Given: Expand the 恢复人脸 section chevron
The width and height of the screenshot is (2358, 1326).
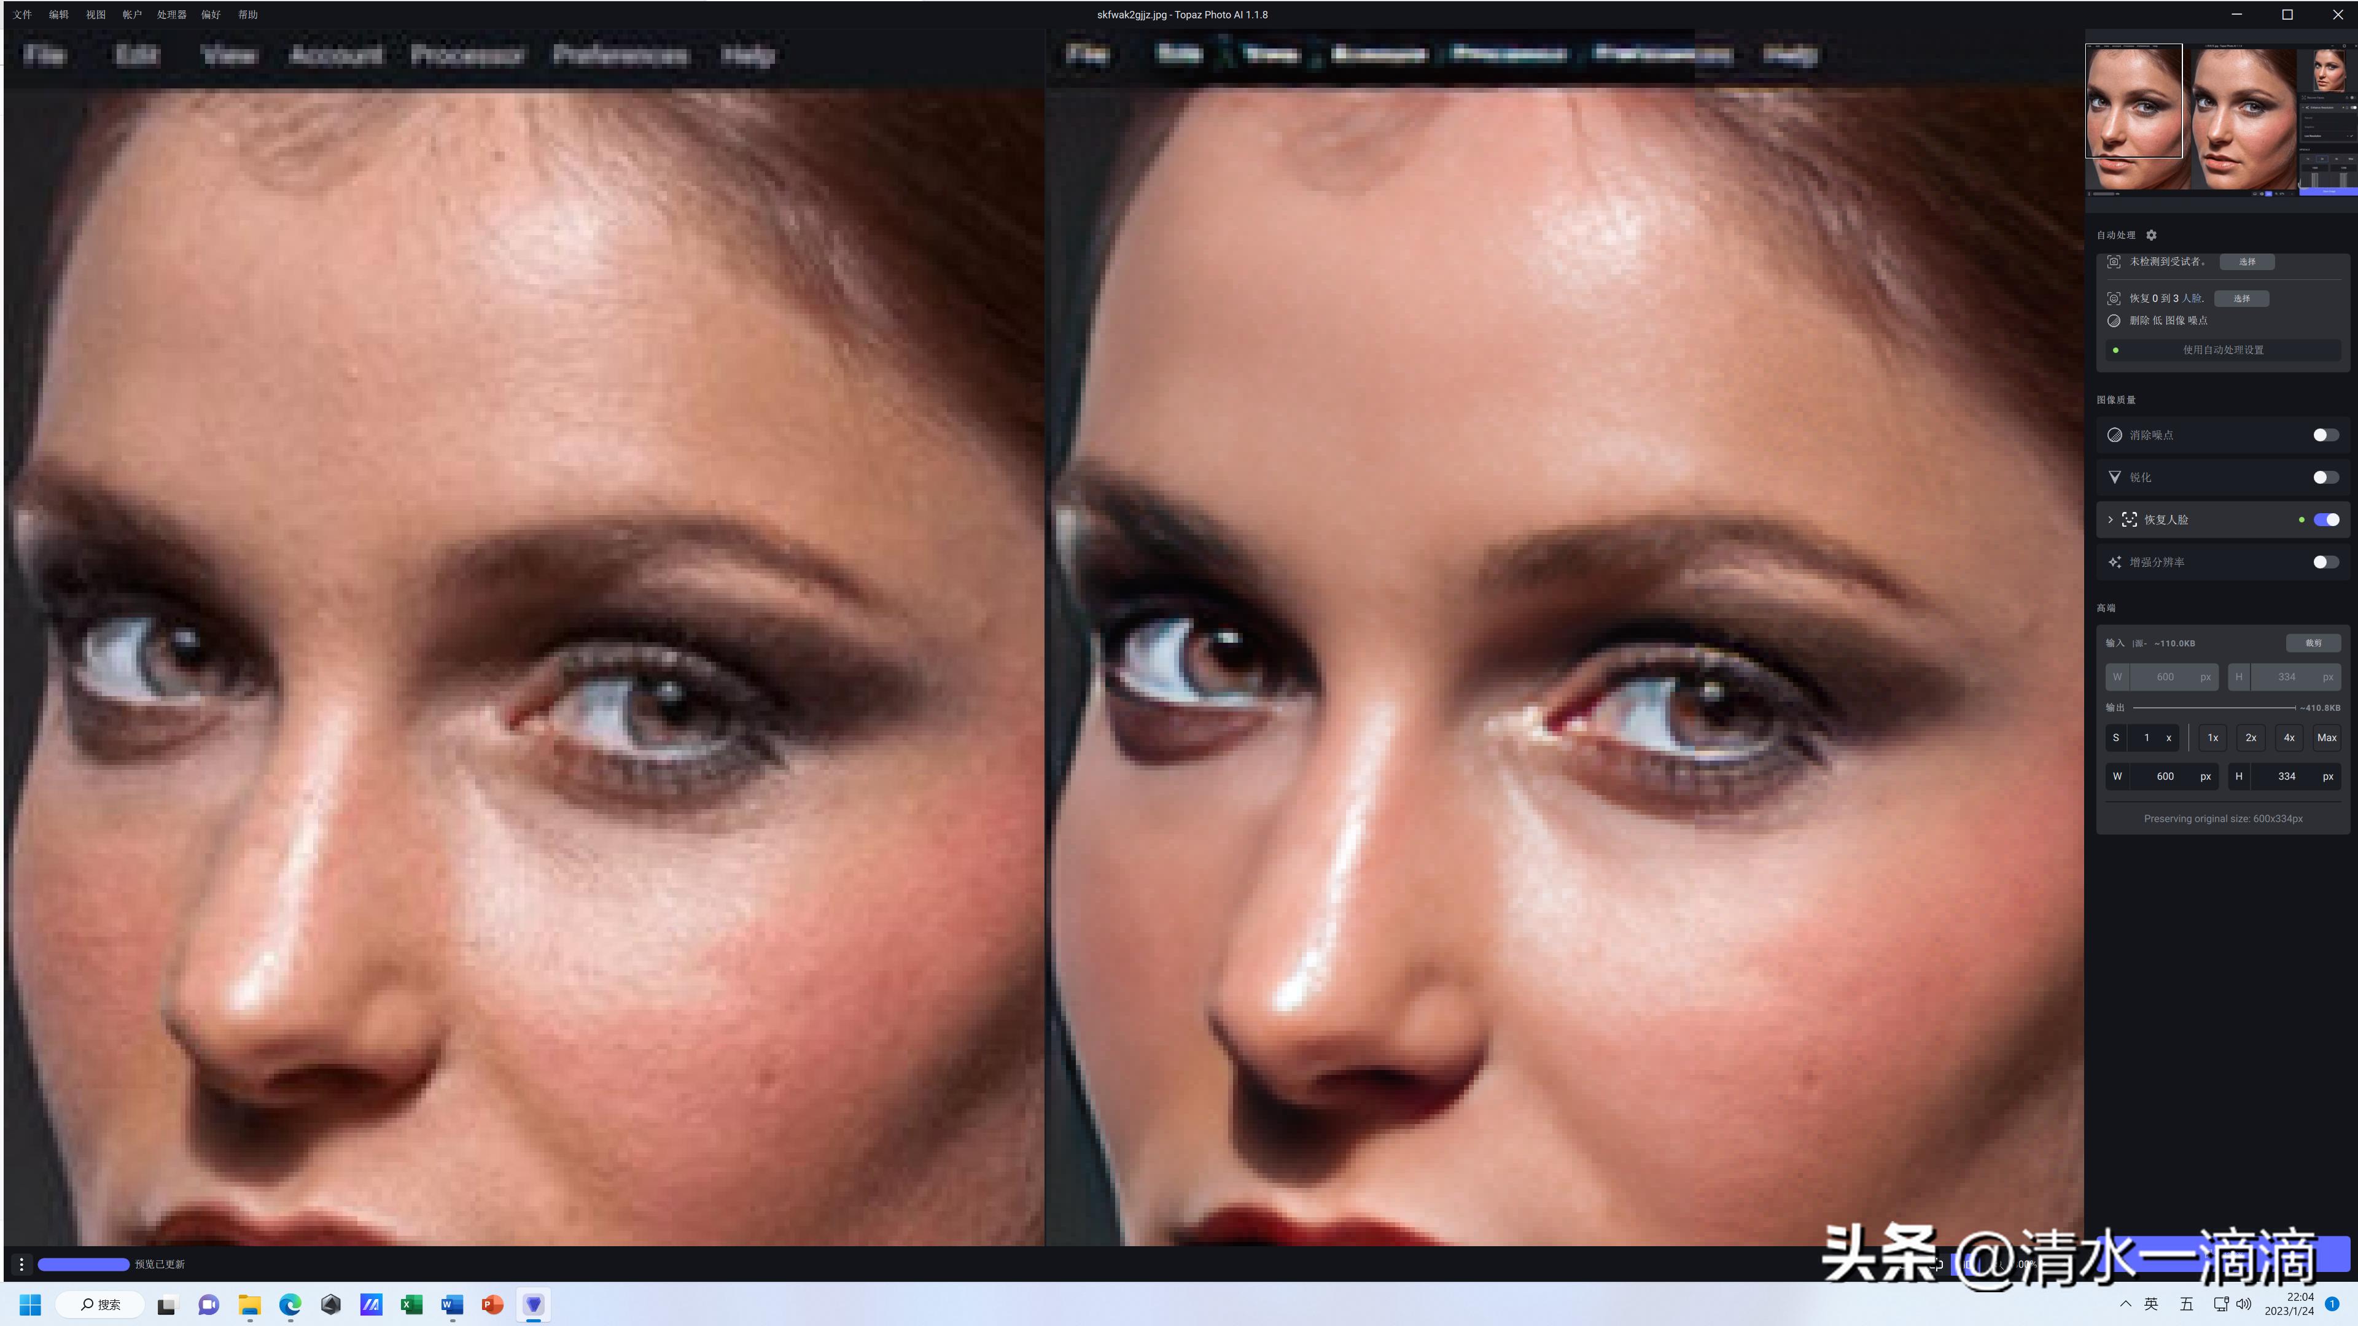Looking at the screenshot, I should point(2110,520).
